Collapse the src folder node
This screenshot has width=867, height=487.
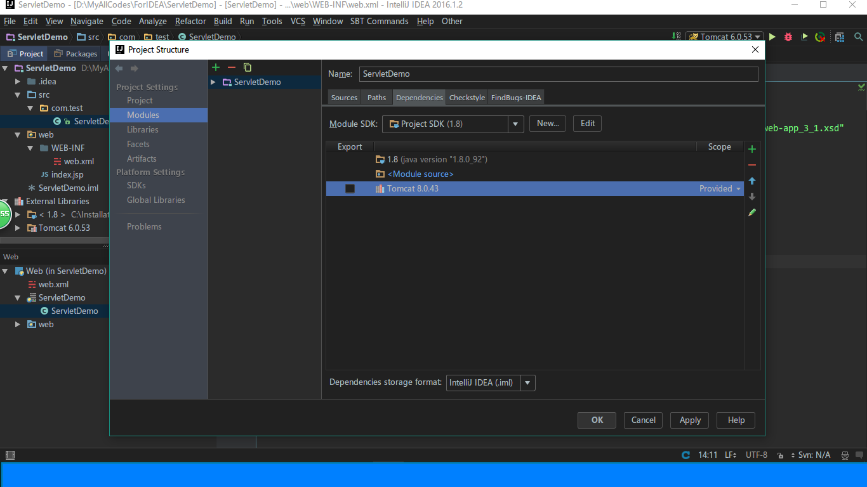coord(18,94)
